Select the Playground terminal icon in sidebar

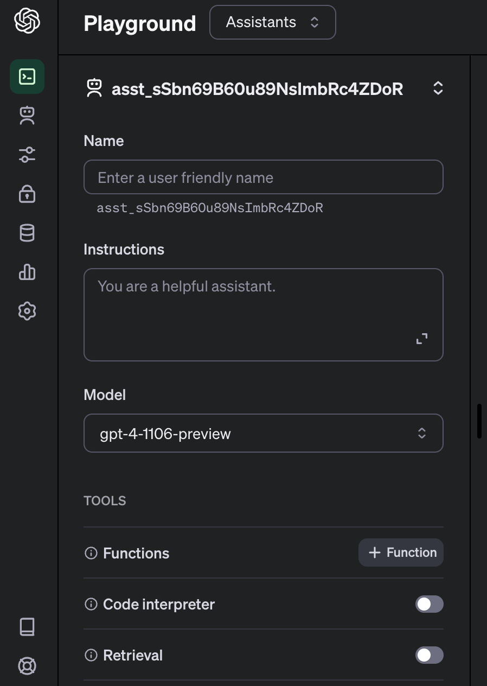(27, 76)
